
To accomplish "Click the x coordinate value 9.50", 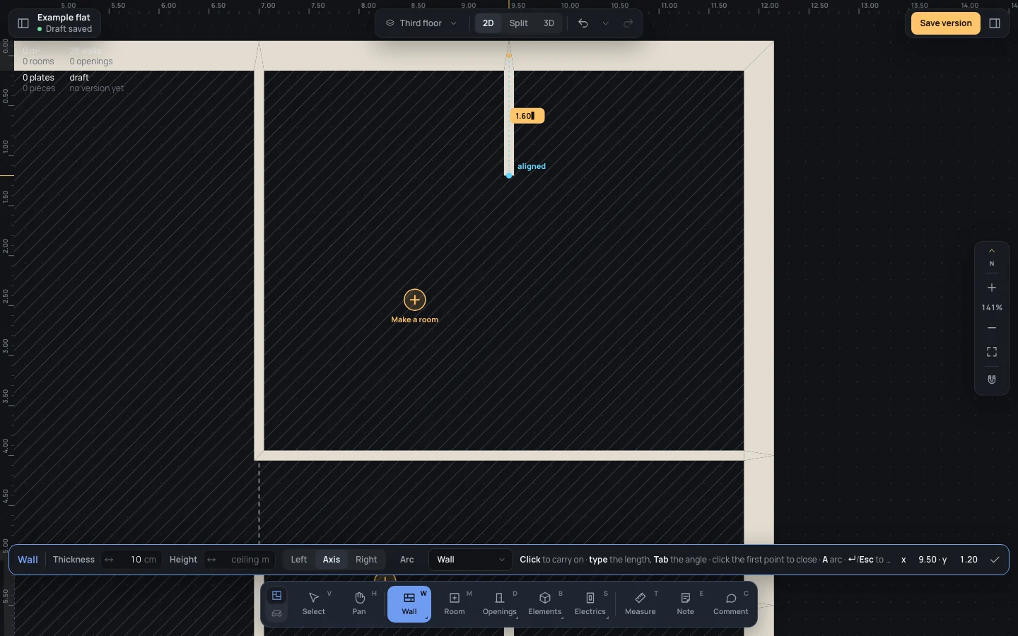I will [x=927, y=560].
